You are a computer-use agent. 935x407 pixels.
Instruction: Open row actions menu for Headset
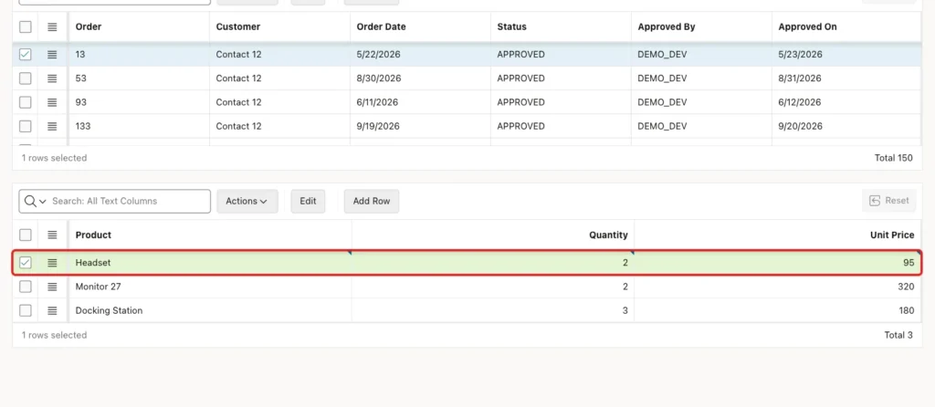point(52,262)
